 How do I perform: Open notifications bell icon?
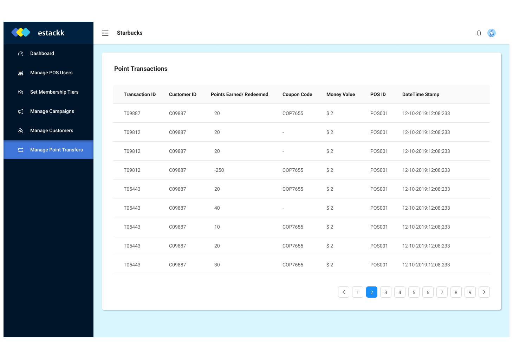[x=479, y=33]
